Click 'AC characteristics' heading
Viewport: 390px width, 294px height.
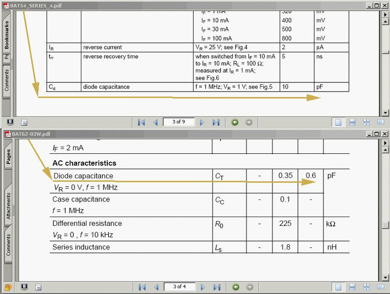pos(84,163)
